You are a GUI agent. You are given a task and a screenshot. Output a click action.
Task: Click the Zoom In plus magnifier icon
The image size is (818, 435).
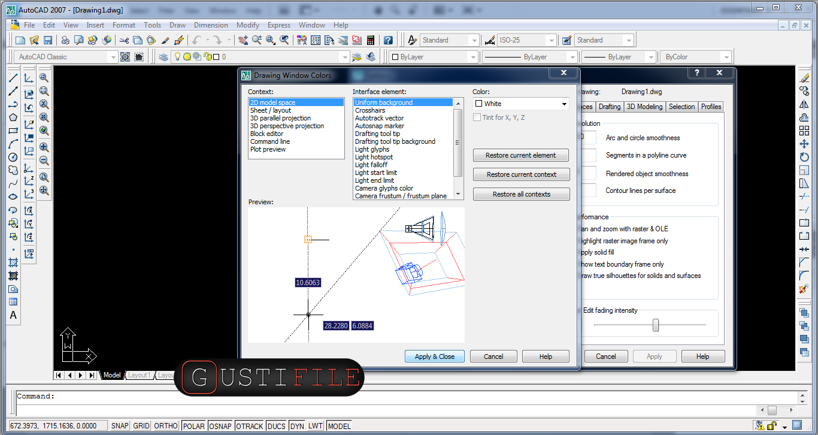pos(44,147)
